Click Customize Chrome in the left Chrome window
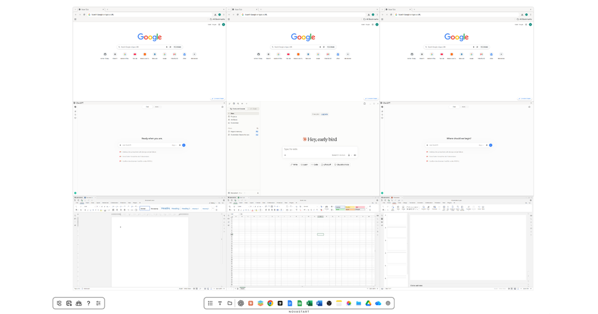The width and height of the screenshot is (598, 314). click(x=218, y=99)
